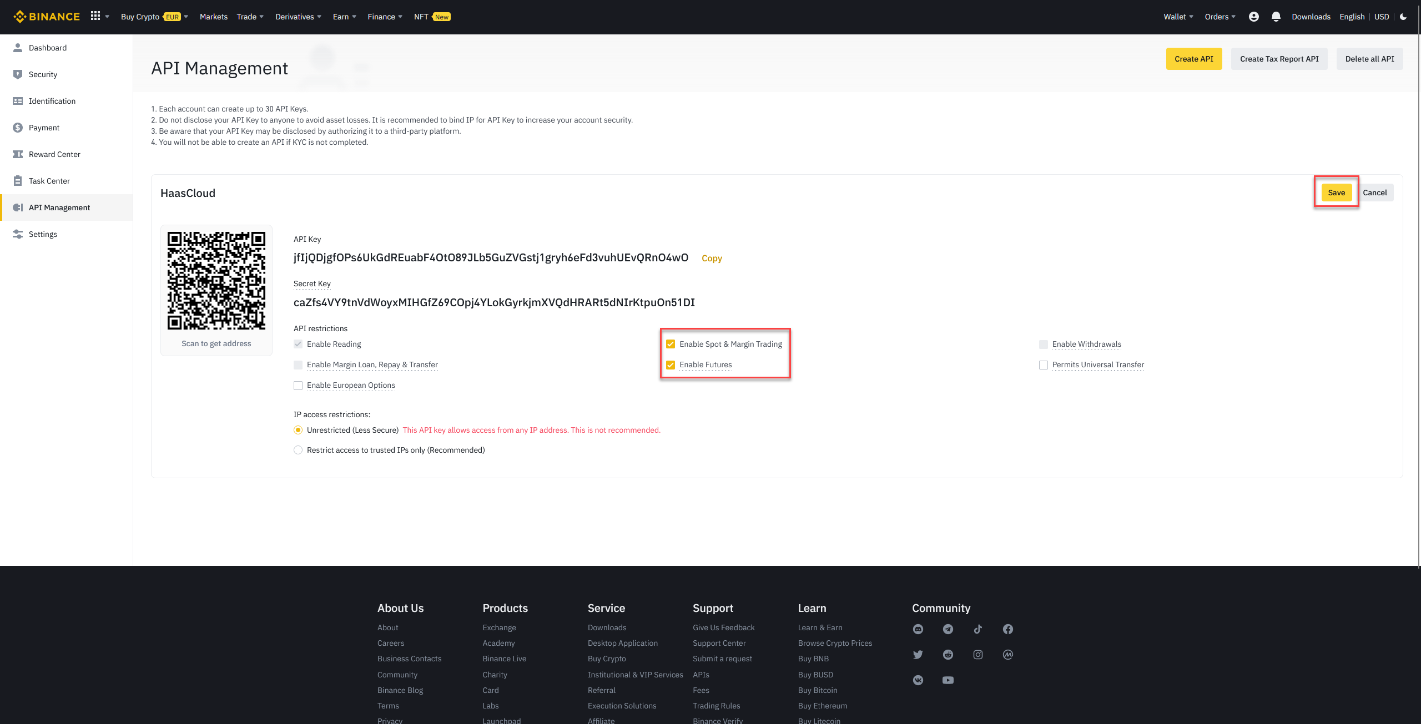Screen dimensions: 1421x724
Task: Click the QR code to scan address
Action: (x=216, y=281)
